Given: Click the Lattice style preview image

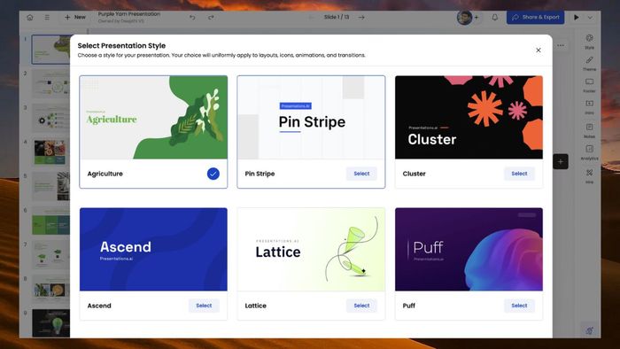Looking at the screenshot, I should coord(311,250).
